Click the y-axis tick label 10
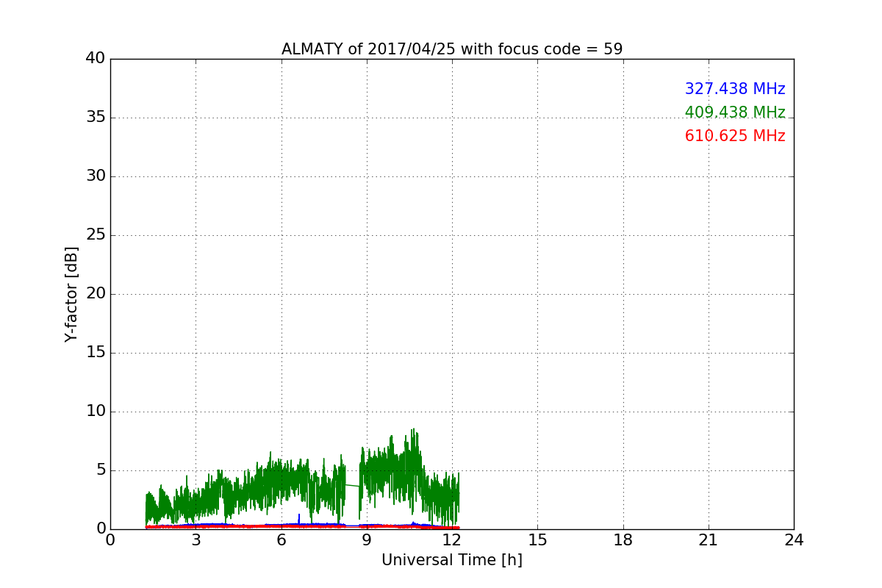882x588 pixels. pos(96,412)
